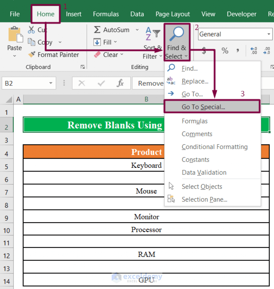Choose Constants menu entry
The width and height of the screenshot is (274, 289).
pos(213,160)
